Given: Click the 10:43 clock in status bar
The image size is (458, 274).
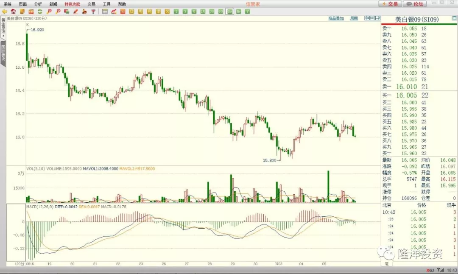Looking at the screenshot, I should [x=452, y=270].
